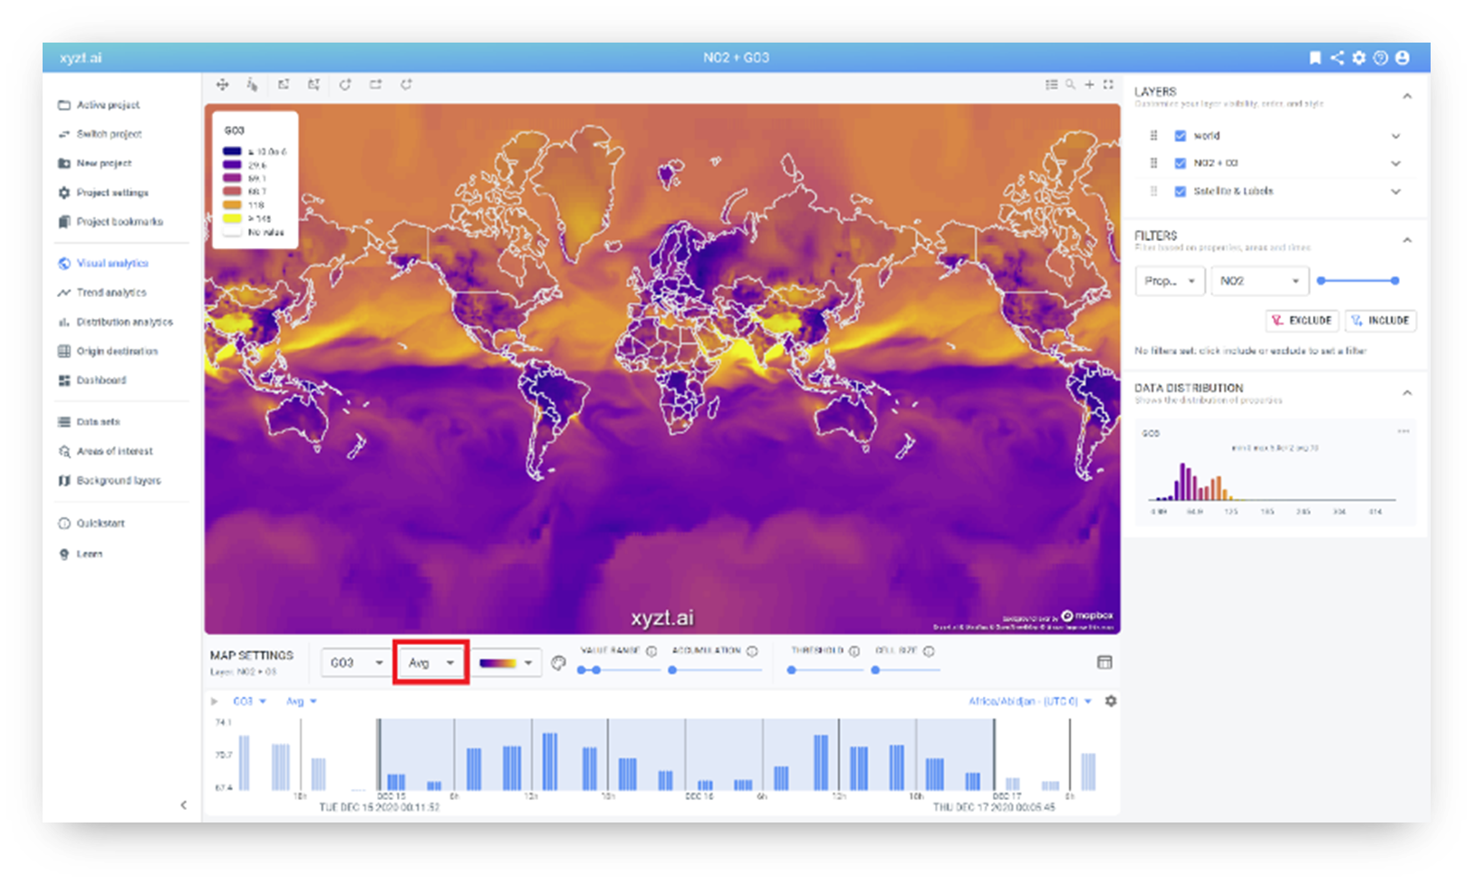The width and height of the screenshot is (1475, 885).
Task: Toggle the table view icon in map settings
Action: pyautogui.click(x=1104, y=662)
